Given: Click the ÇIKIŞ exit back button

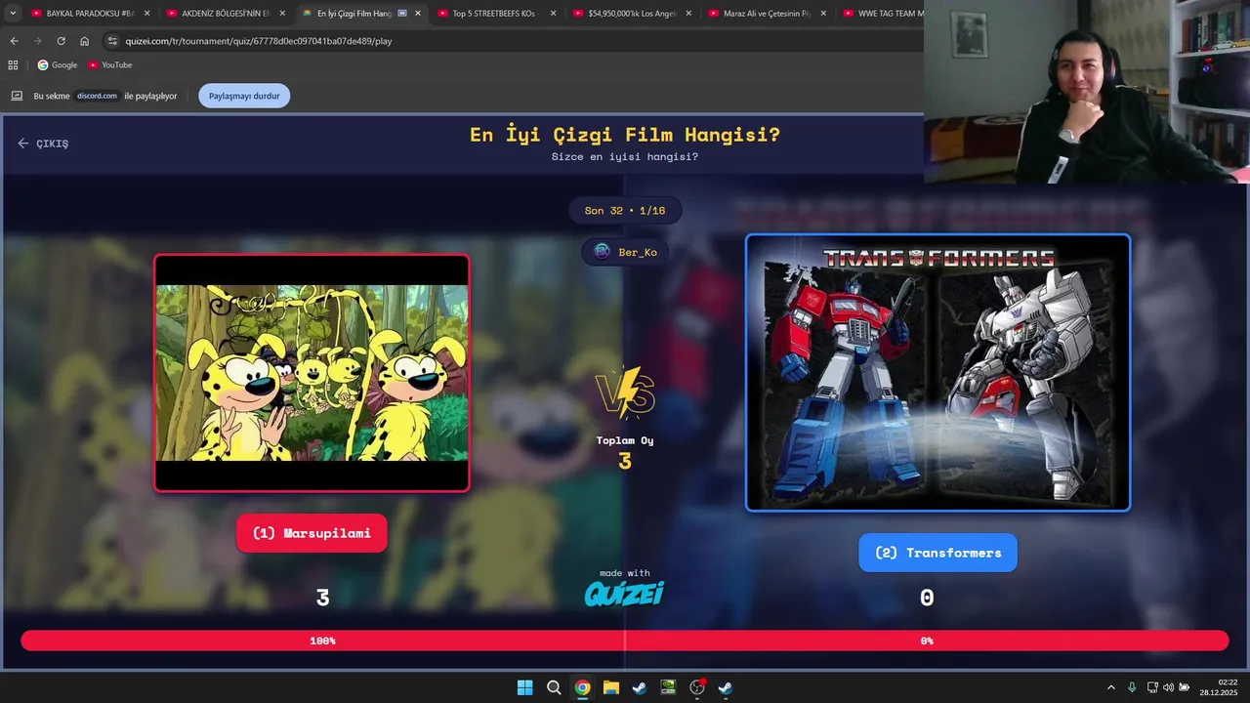Looking at the screenshot, I should 43,144.
